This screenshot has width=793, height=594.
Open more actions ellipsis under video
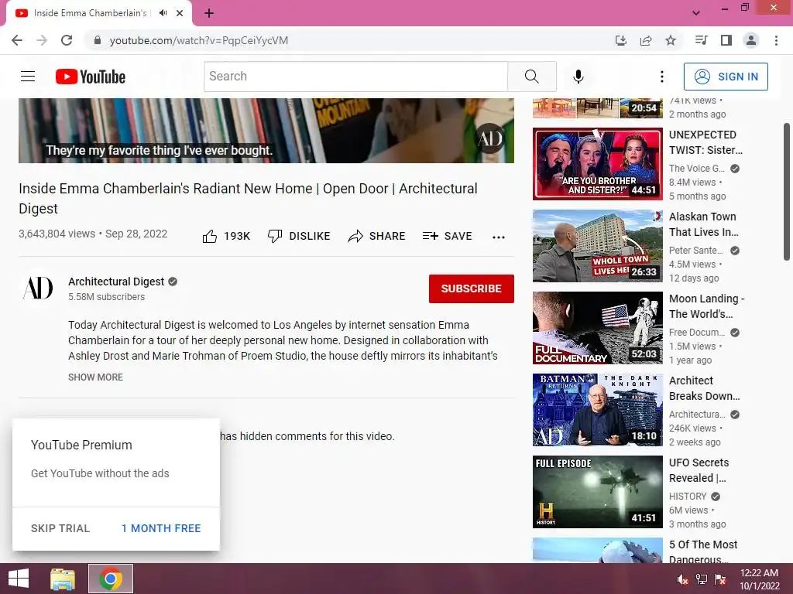point(499,237)
